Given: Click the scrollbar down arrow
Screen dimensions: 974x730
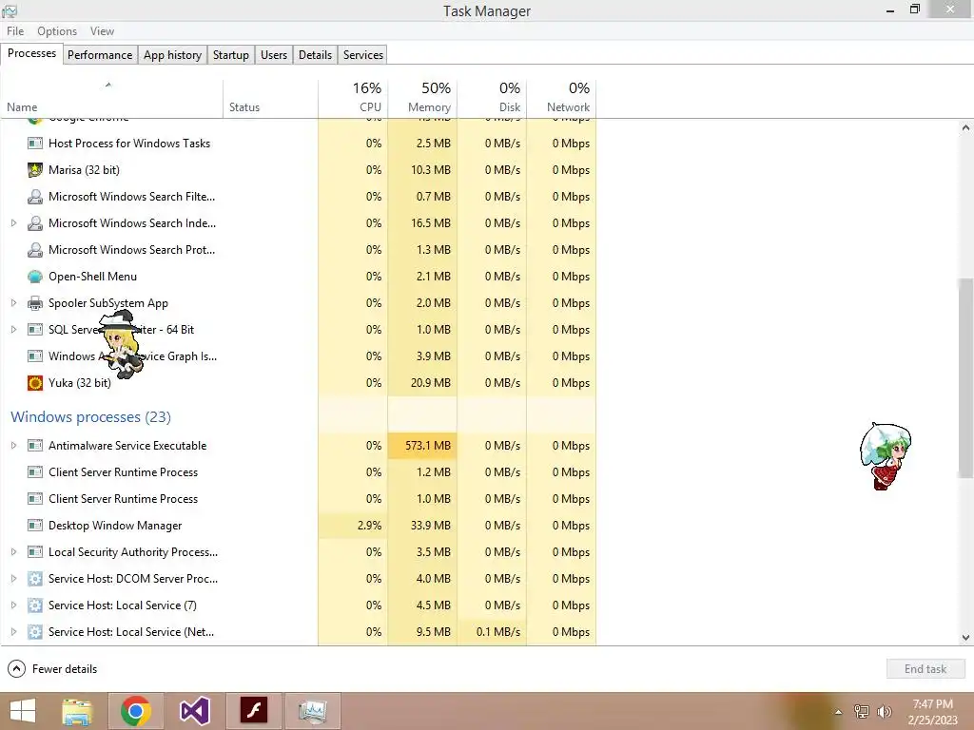Looking at the screenshot, I should click(965, 638).
